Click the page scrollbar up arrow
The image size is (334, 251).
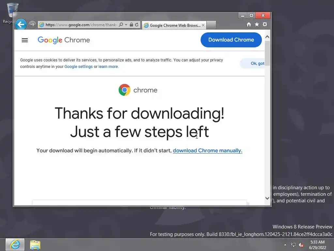tap(267, 37)
